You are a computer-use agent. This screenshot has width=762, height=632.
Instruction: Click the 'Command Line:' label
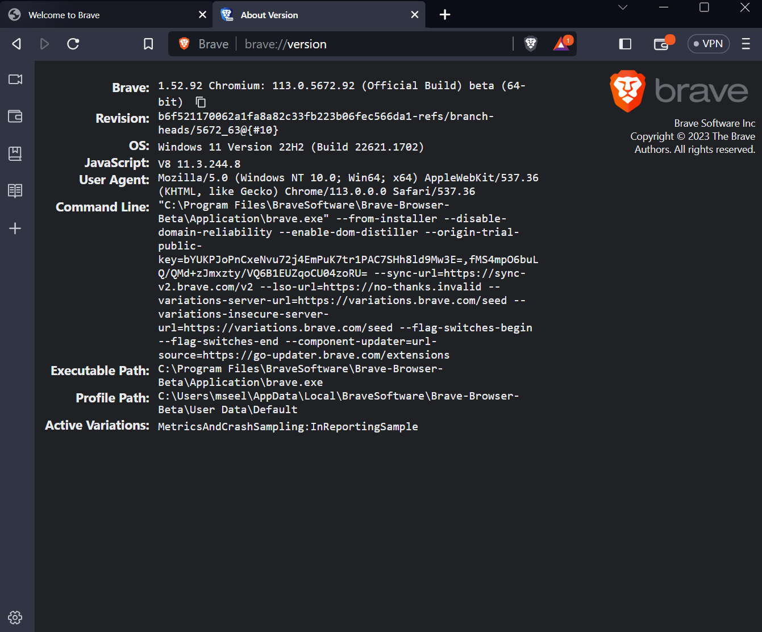(x=102, y=207)
